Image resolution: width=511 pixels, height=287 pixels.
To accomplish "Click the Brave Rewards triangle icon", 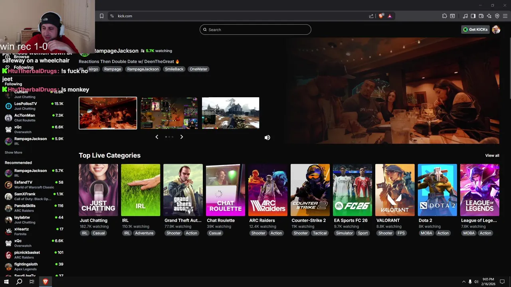I will 390,16.
